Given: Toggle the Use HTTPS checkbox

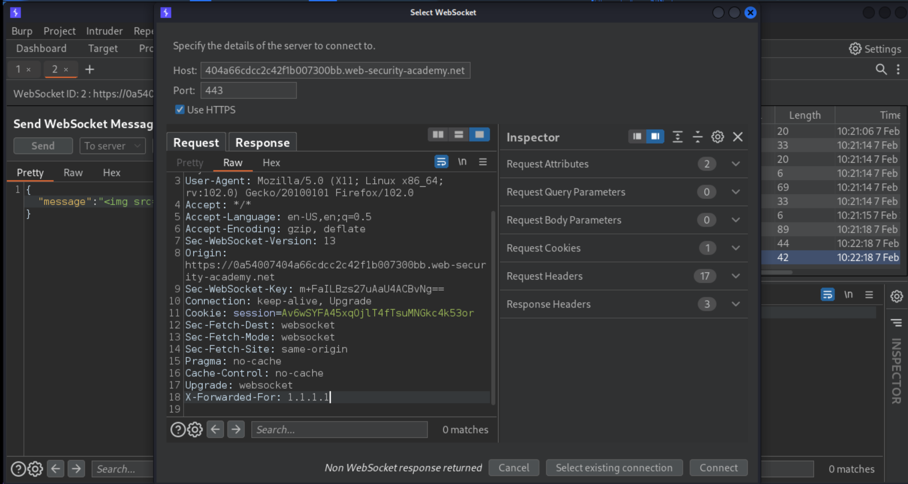Looking at the screenshot, I should pos(180,110).
